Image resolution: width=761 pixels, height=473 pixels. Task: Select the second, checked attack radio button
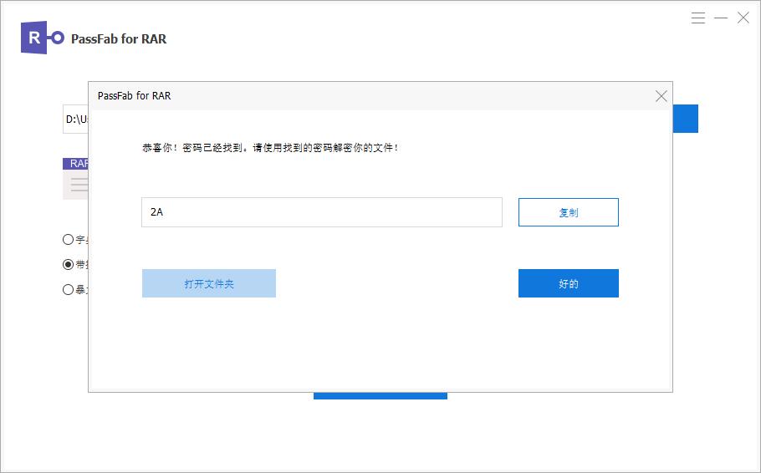(69, 265)
